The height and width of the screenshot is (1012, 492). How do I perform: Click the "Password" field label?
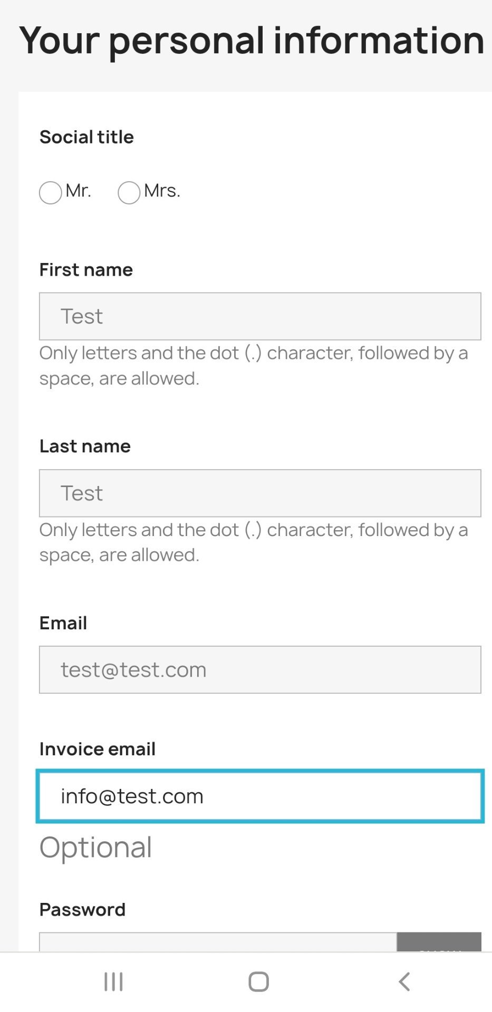pos(82,910)
